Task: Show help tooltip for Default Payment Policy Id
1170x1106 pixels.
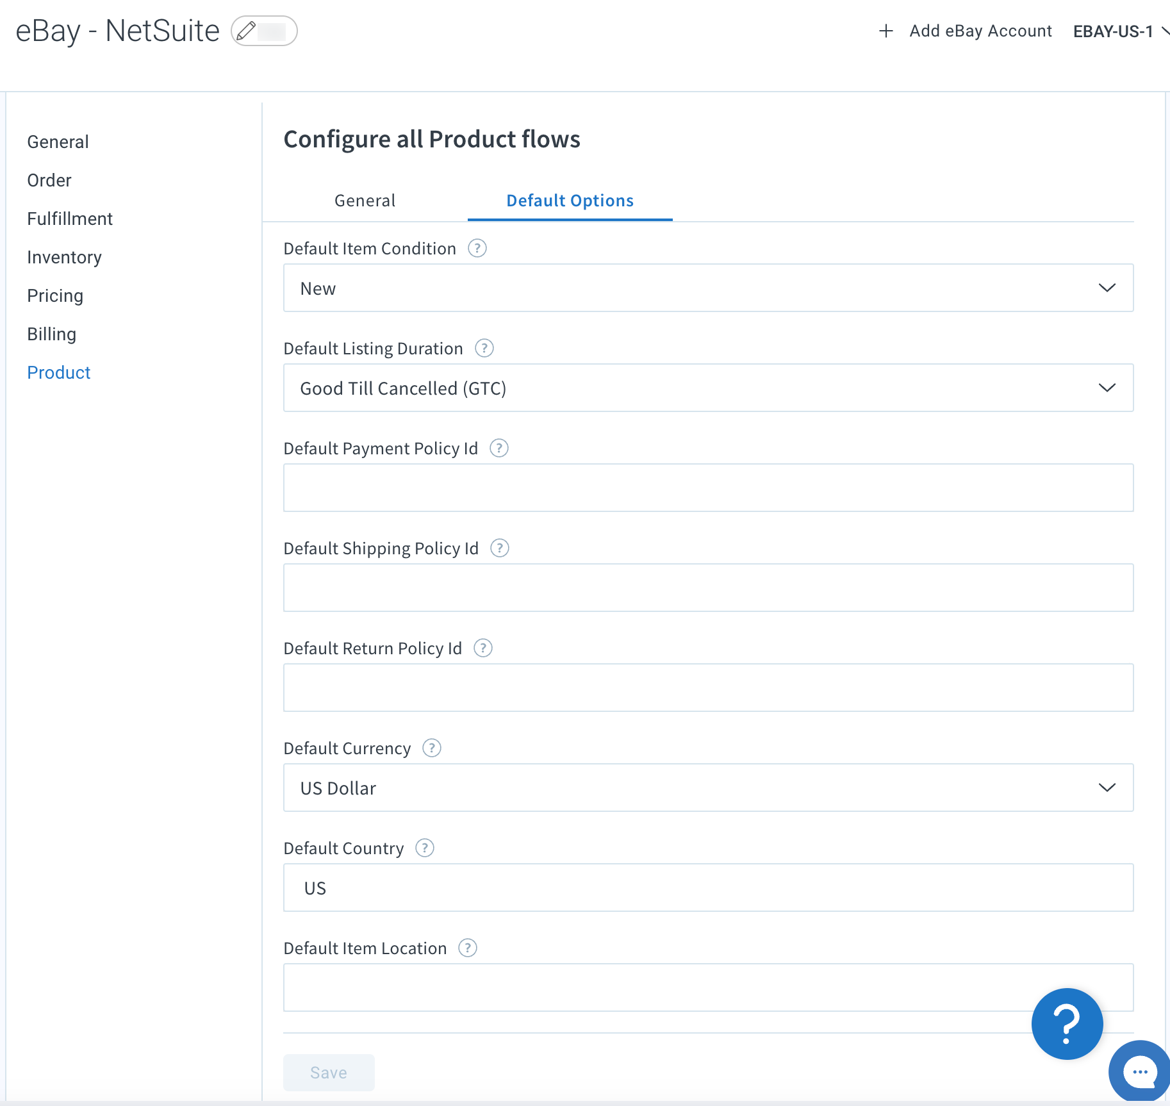Action: pyautogui.click(x=499, y=448)
